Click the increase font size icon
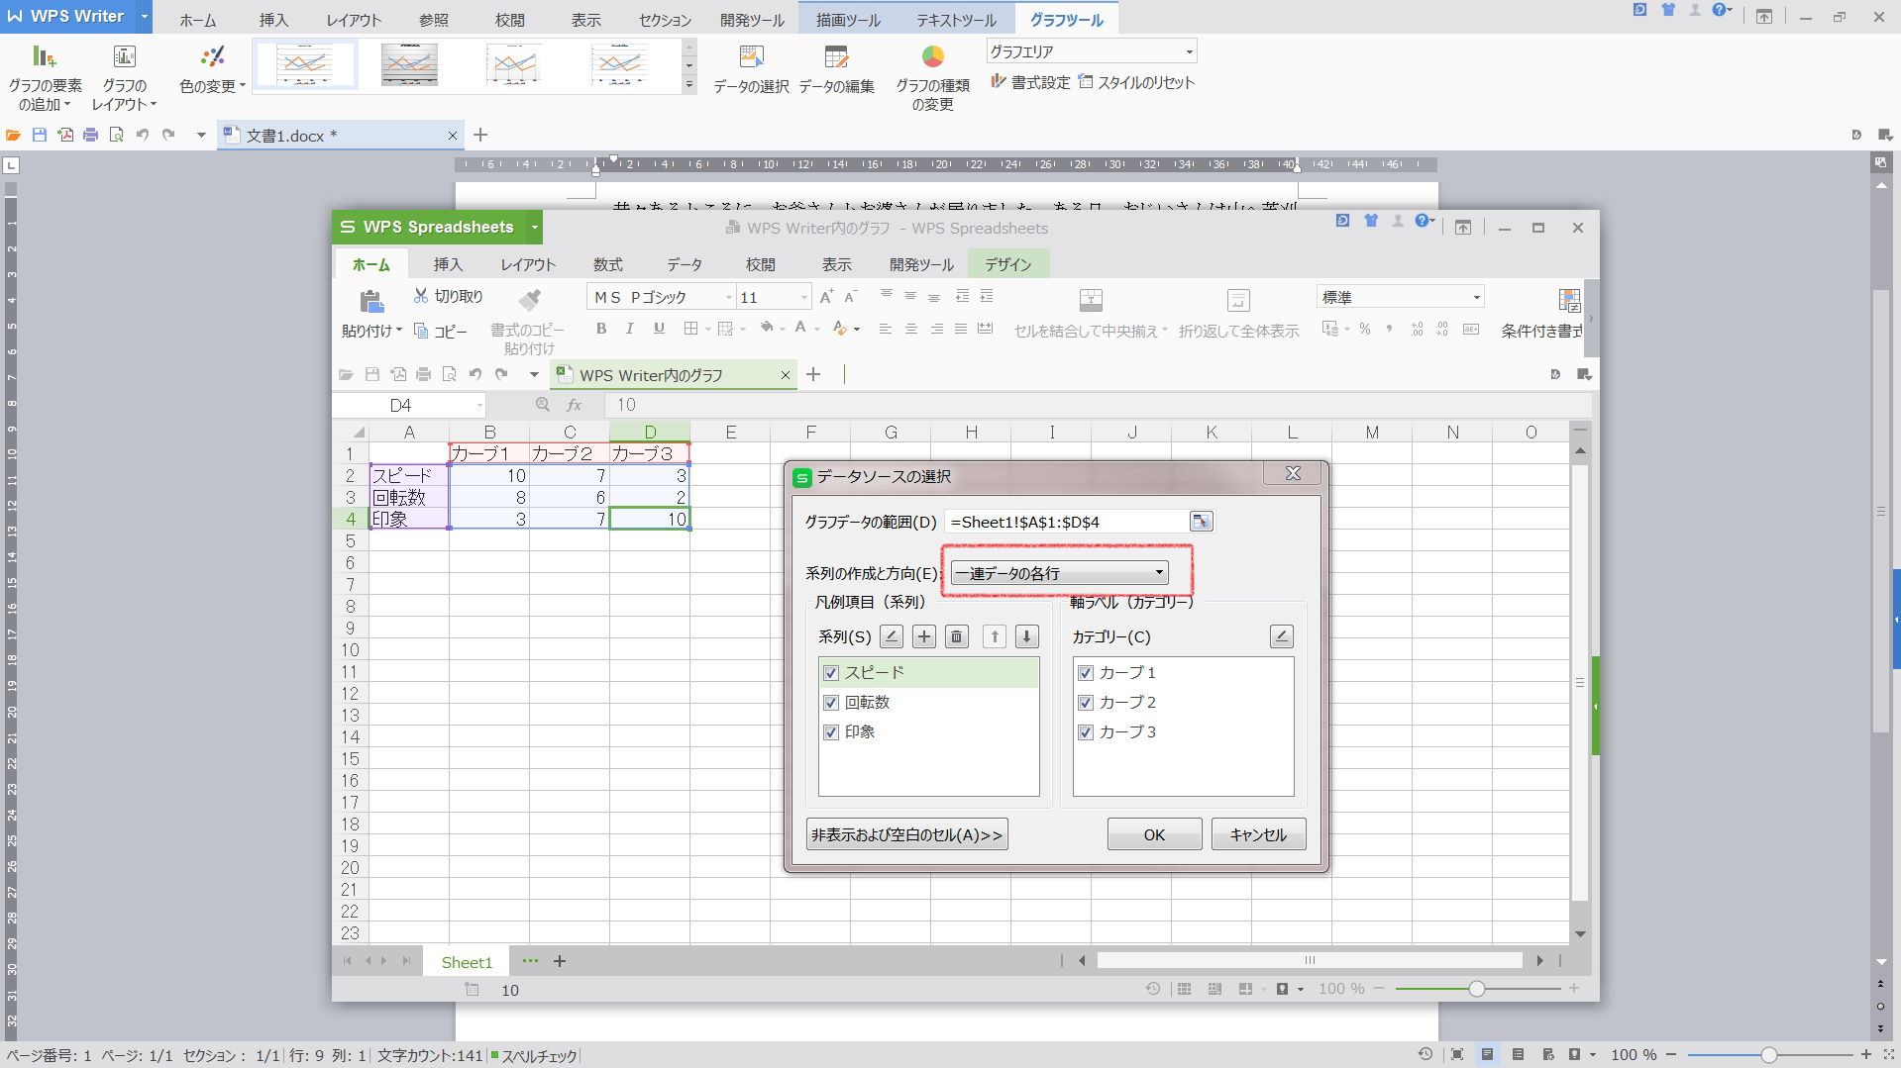 [826, 296]
